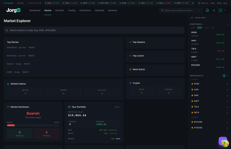
Task: Open the Market tab
Action: (x=48, y=10)
